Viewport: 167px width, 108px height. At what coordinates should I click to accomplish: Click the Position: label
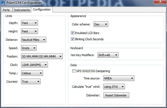coord(12,56)
